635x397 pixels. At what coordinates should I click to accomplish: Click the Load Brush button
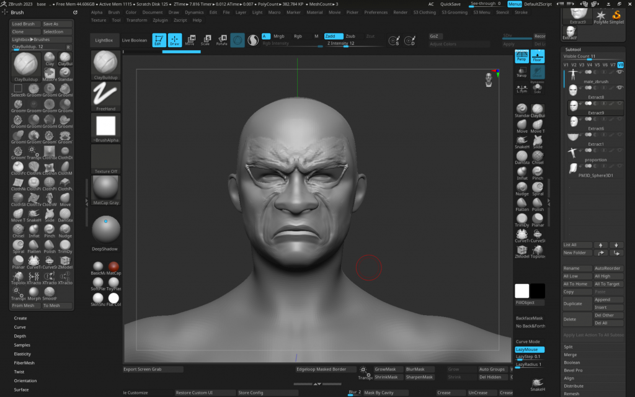pos(25,24)
